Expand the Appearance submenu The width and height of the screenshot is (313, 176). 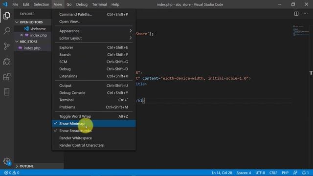[93, 31]
